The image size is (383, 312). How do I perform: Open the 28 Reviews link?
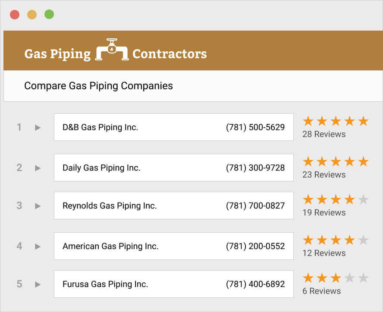click(323, 134)
